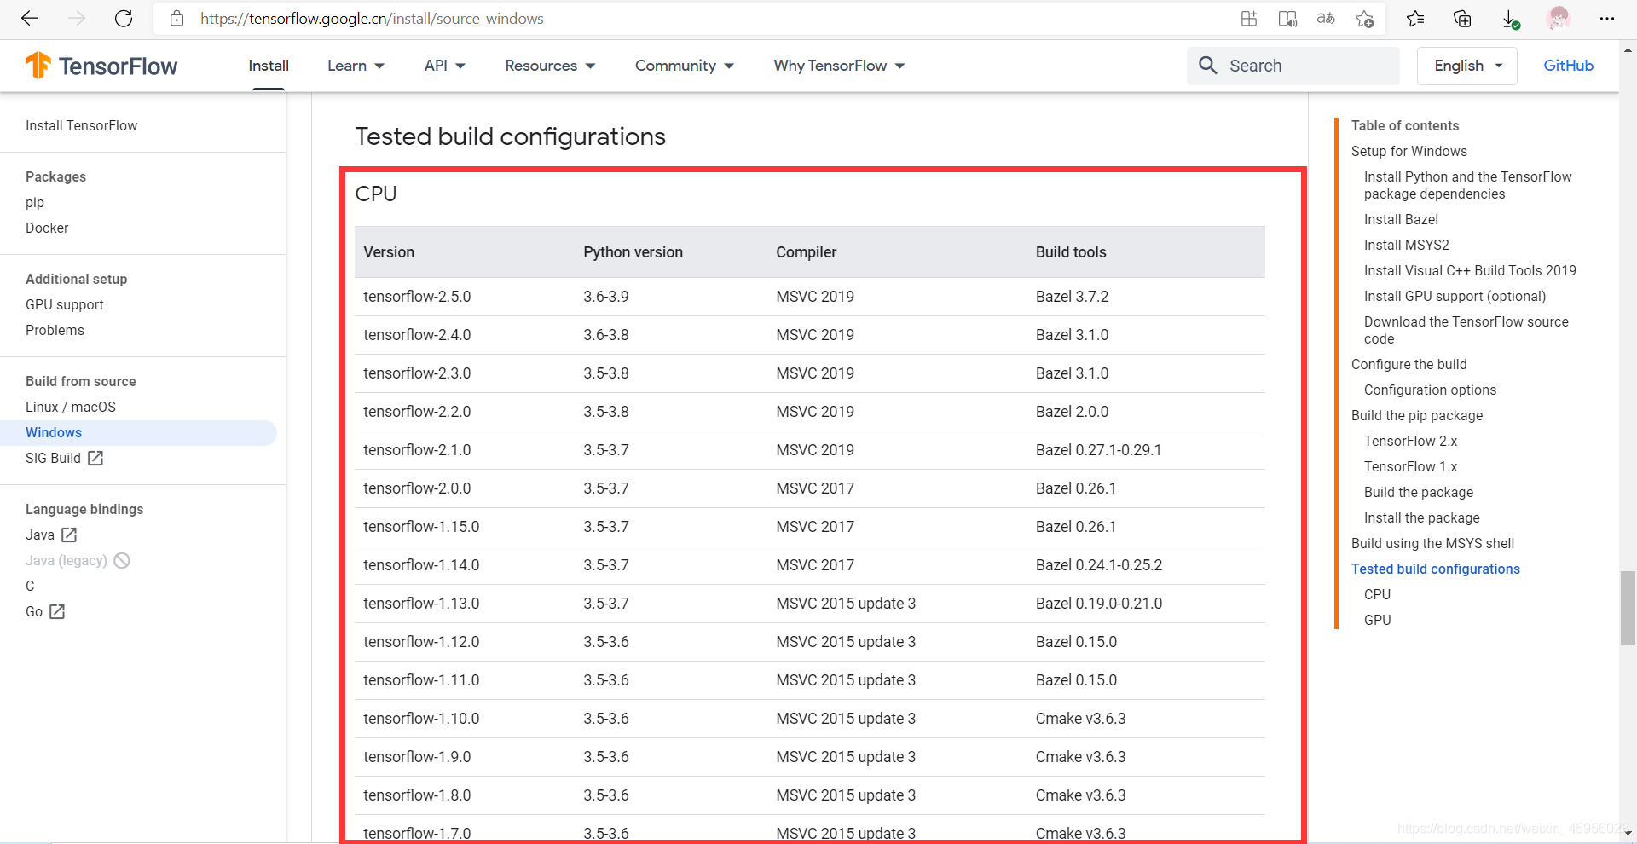1637x844 pixels.
Task: Click the page vertical scrollbar thumb
Action: [1628, 609]
